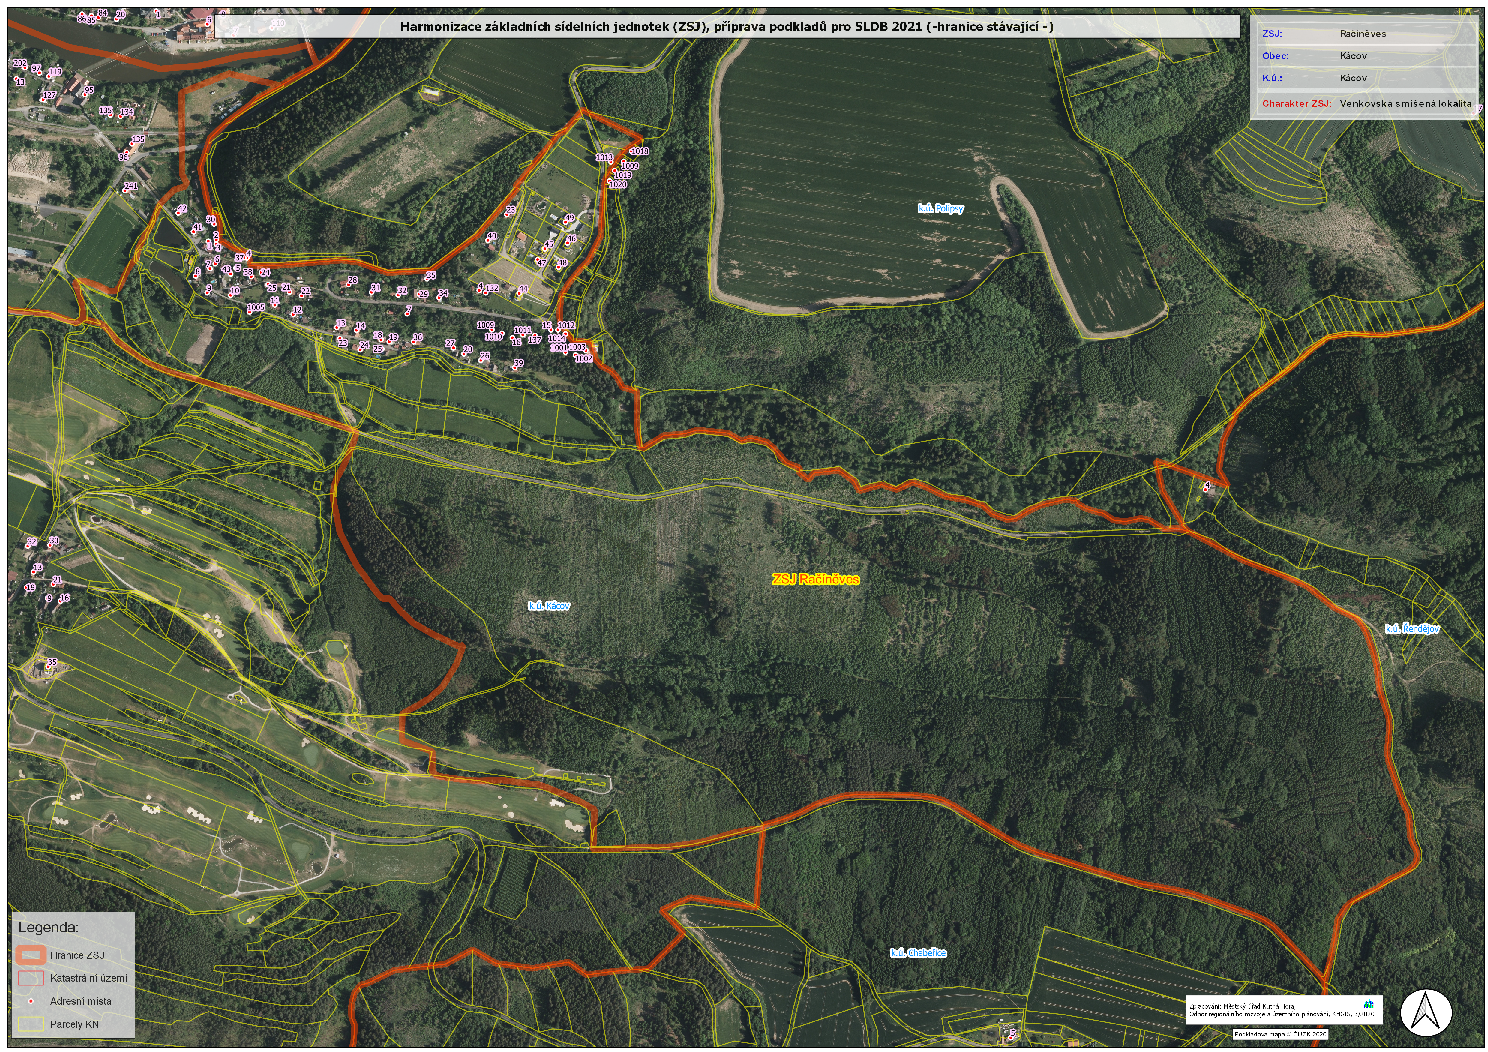Viewport: 1488px width, 1052px height.
Task: Click the red Katastrální území legend rectangle
Action: pyautogui.click(x=31, y=978)
